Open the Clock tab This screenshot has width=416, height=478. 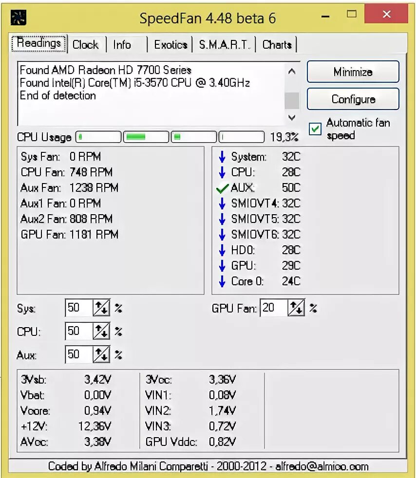tap(86, 44)
